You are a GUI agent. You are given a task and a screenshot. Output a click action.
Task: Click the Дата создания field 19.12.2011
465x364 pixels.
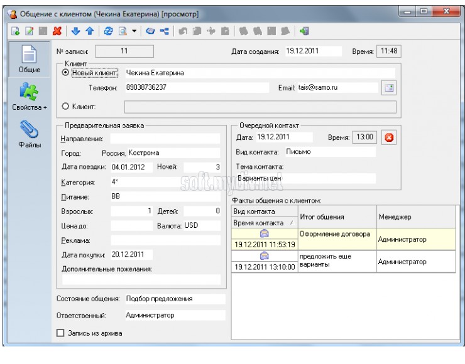click(x=313, y=51)
